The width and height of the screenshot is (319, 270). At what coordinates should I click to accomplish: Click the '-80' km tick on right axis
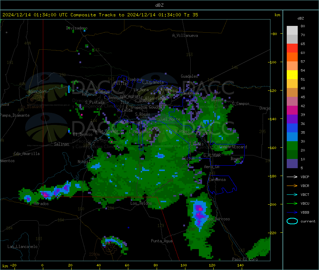click(x=274, y=34)
